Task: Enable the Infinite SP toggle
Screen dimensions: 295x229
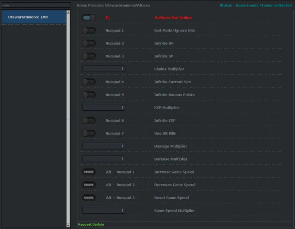Action: click(89, 56)
